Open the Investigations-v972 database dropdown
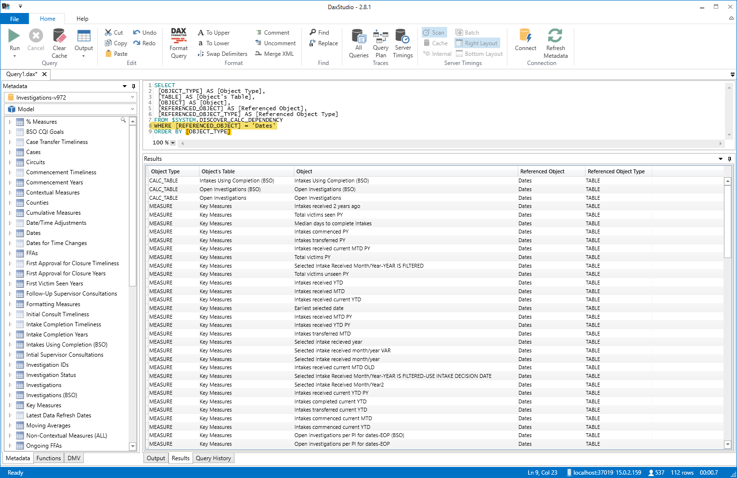 click(x=132, y=97)
